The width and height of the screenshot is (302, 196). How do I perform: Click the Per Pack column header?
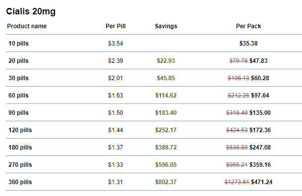pos(248,26)
